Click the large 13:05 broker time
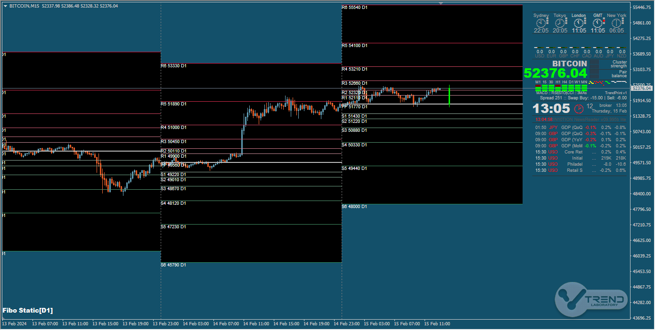655x330 pixels. (551, 109)
